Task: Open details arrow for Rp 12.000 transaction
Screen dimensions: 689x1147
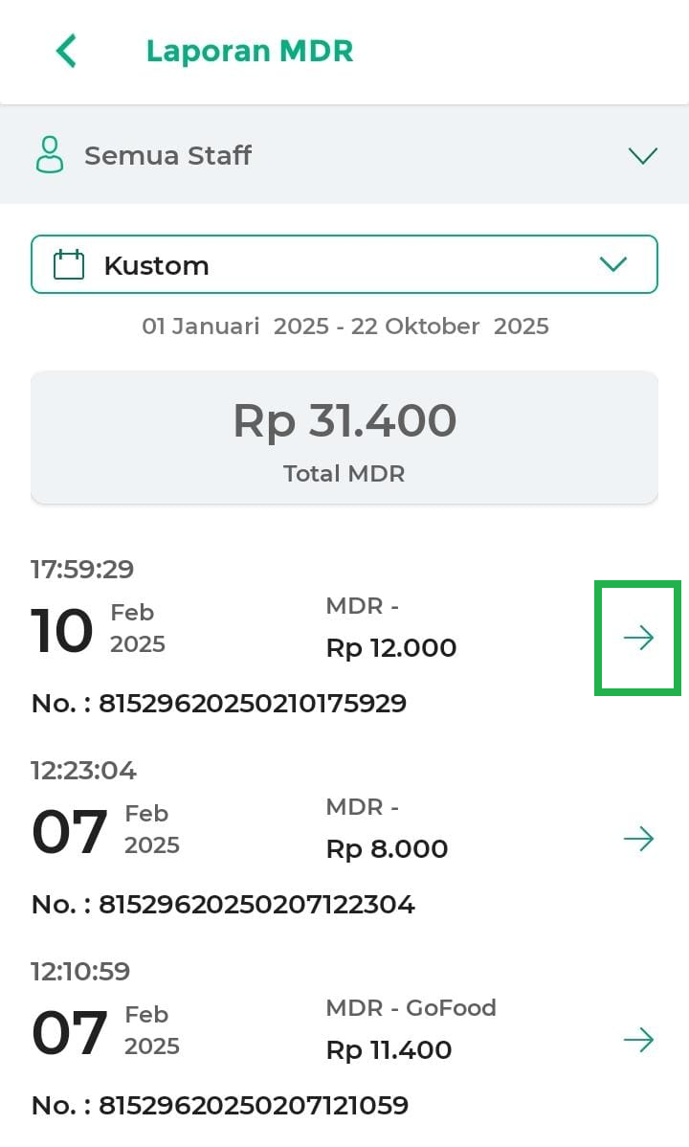Action: (x=638, y=638)
